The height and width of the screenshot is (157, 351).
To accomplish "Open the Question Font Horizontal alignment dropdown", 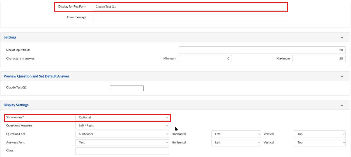I will (236, 134).
